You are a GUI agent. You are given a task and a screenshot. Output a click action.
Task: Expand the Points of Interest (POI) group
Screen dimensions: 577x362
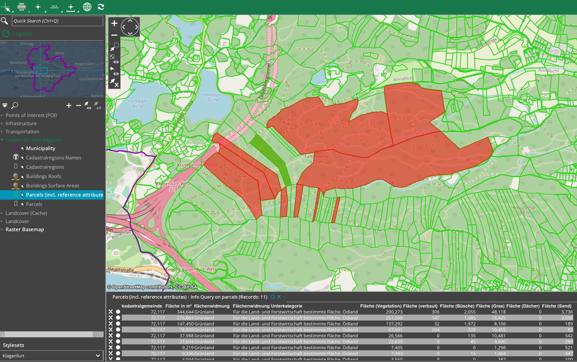[2, 115]
